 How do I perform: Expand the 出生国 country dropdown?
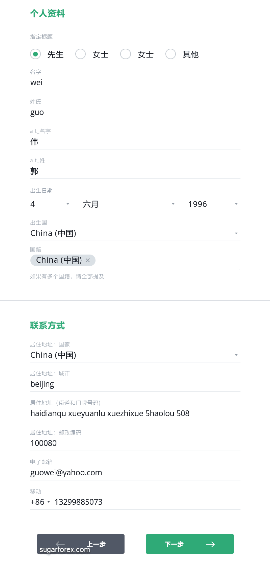pos(135,233)
